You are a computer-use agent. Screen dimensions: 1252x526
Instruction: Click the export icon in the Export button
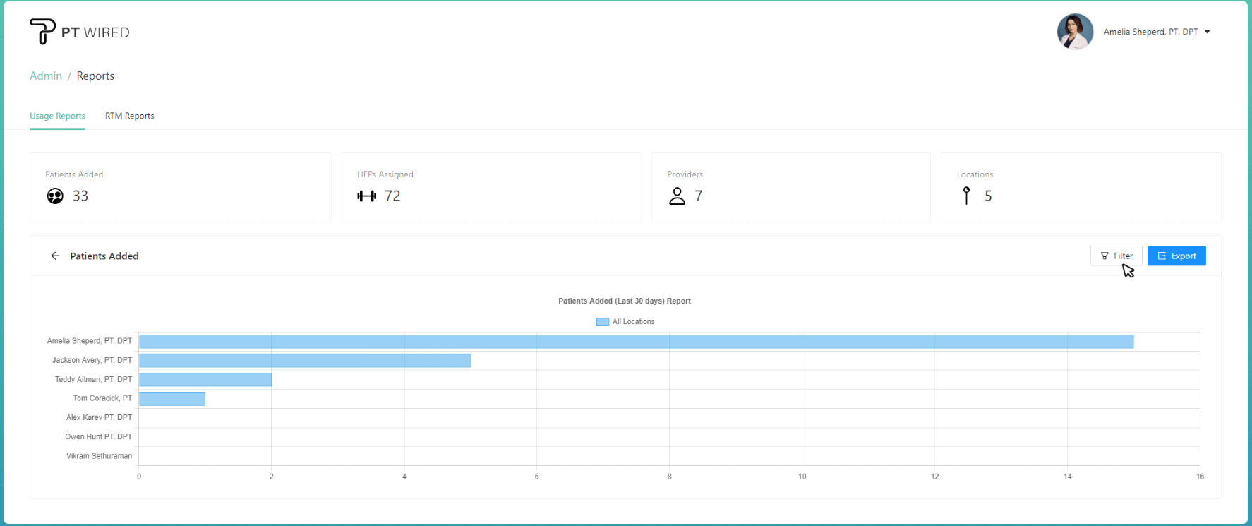coord(1162,256)
